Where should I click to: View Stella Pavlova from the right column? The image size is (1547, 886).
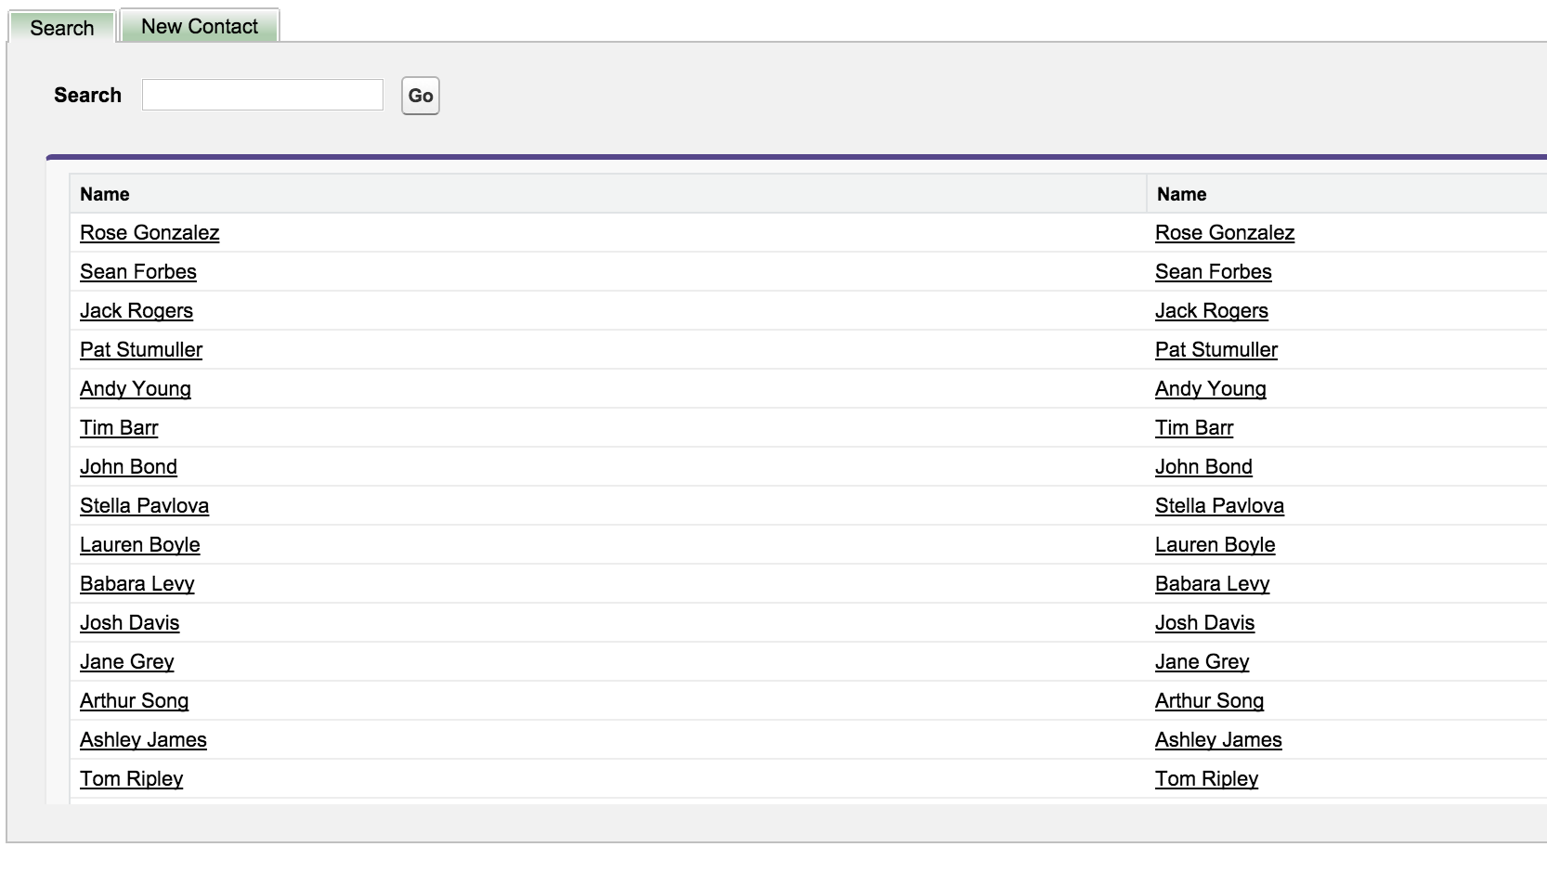(1219, 506)
